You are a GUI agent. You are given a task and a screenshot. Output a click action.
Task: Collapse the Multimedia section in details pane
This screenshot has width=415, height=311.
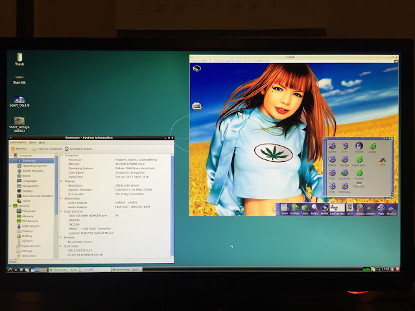pos(61,198)
